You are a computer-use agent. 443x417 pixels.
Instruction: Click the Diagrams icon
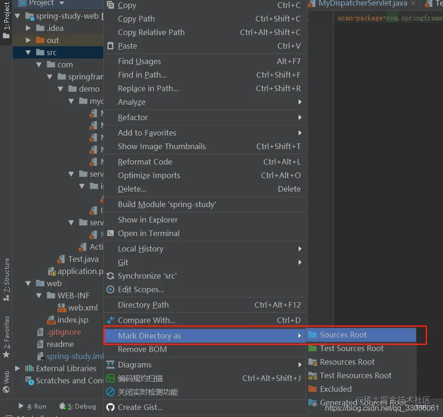[110, 365]
